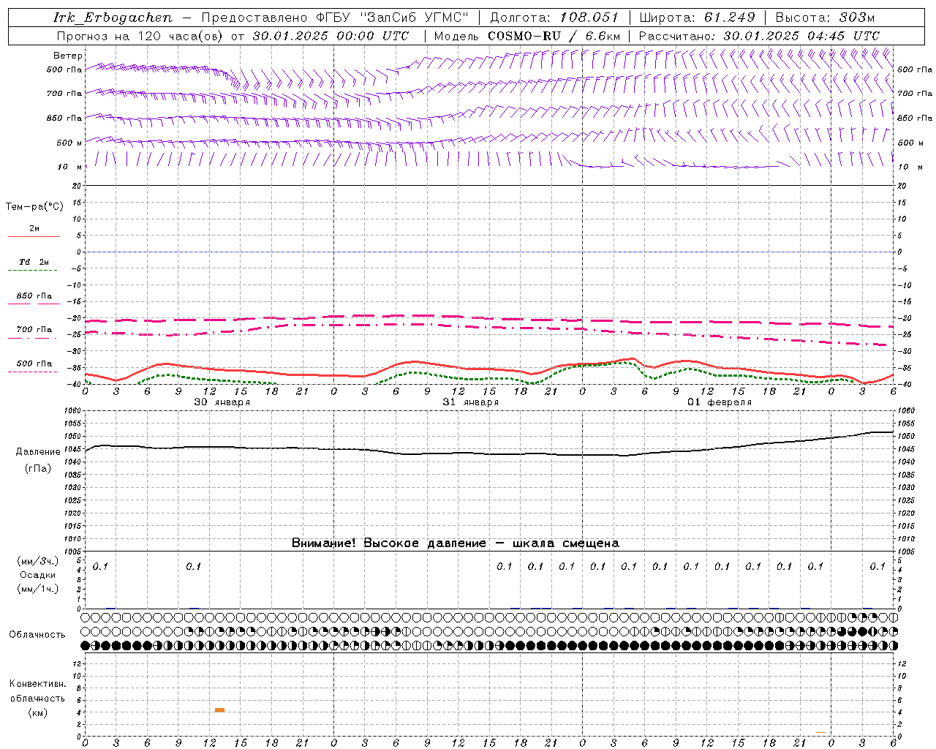Click the "(км)" unit under convective cloudiness label
This screenshot has width=936, height=749.
pos(38,713)
